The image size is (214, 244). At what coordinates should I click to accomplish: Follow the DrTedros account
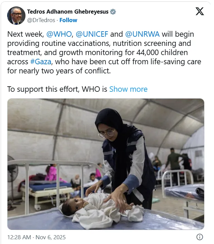pos(68,20)
